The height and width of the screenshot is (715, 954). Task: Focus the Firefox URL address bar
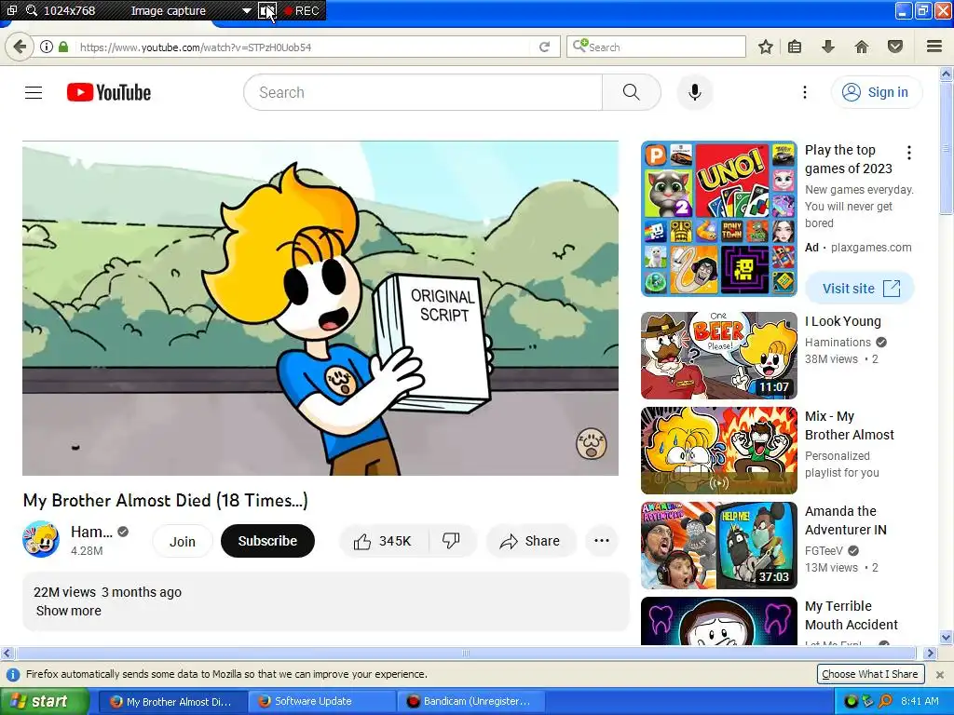[303, 47]
